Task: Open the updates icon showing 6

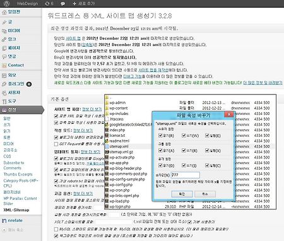Action: coord(49,4)
